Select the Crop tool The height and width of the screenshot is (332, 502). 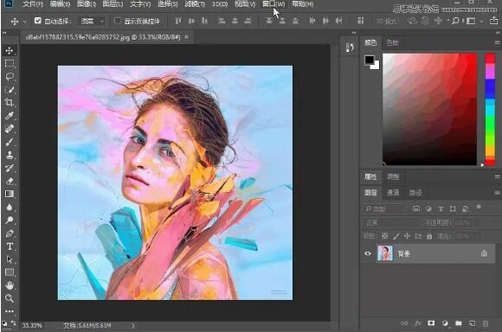[10, 102]
